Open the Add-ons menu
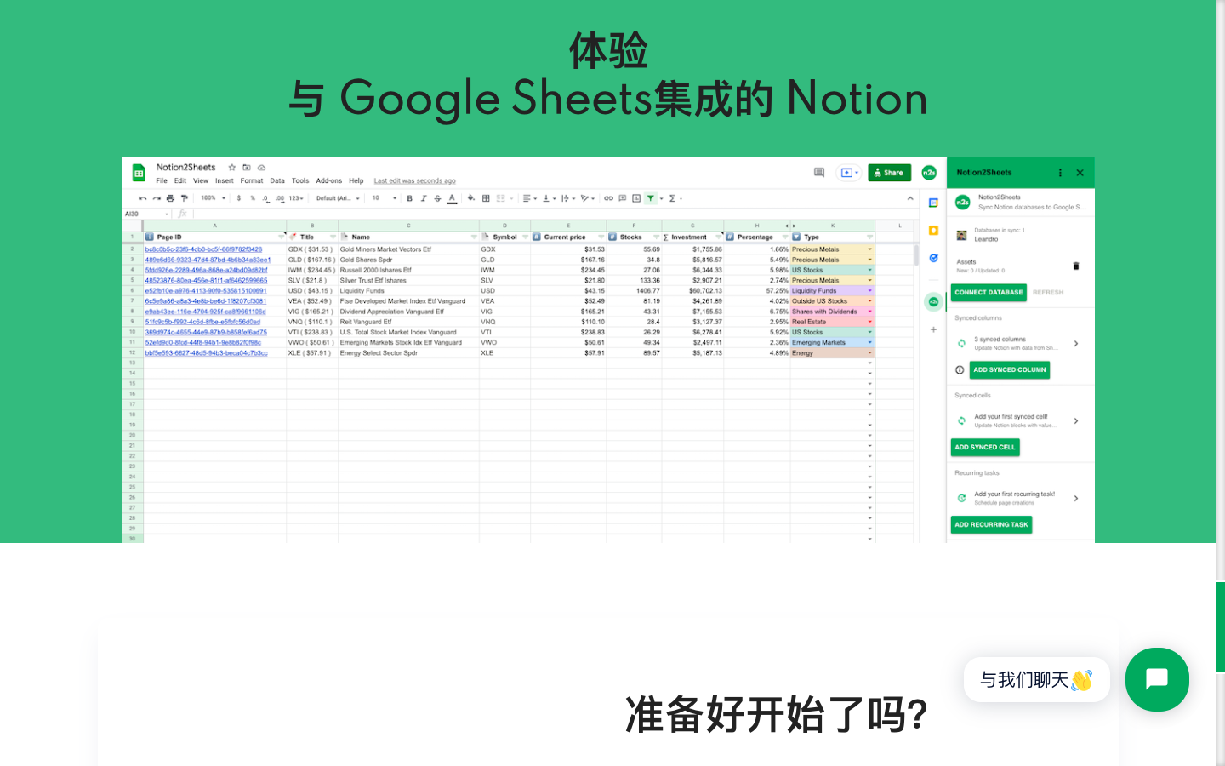Screen dimensions: 1225x766 (329, 180)
